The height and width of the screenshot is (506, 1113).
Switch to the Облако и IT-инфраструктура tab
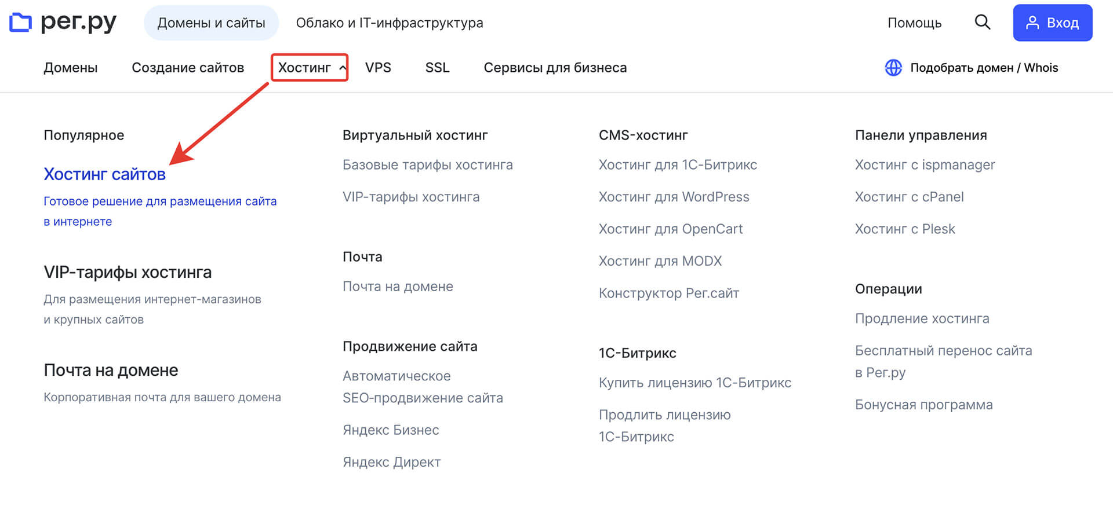(390, 23)
